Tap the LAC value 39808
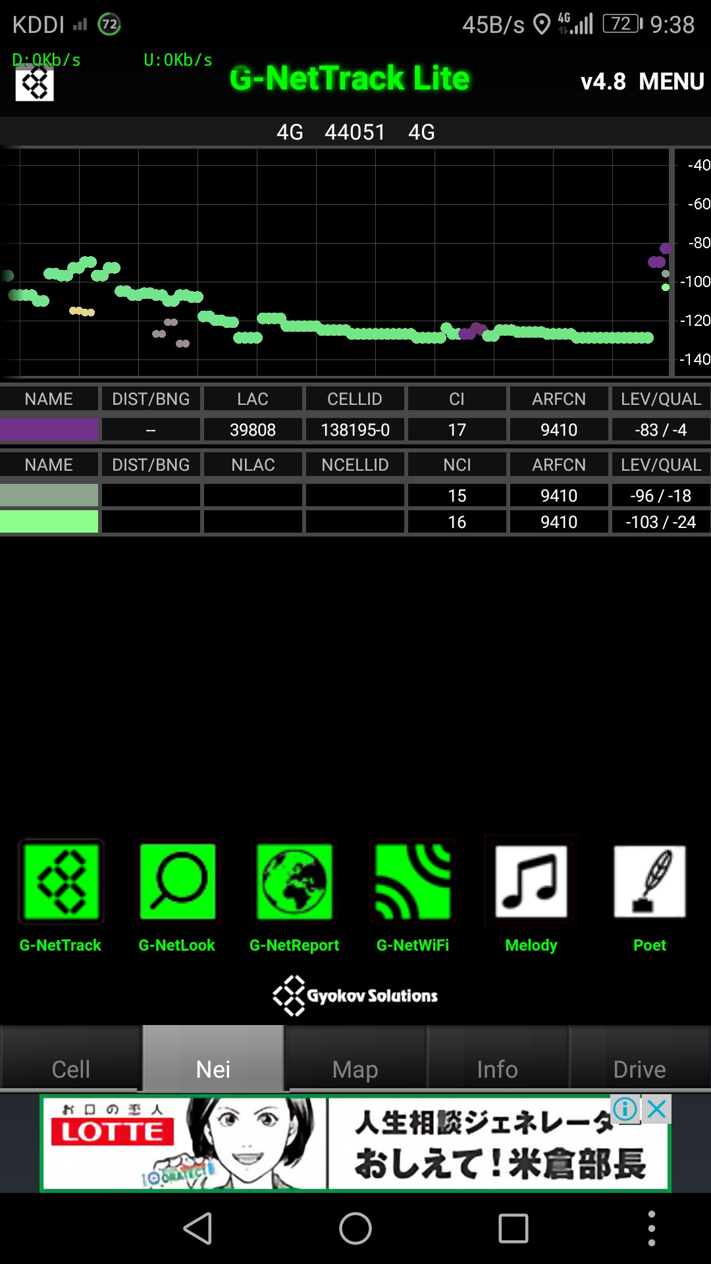This screenshot has width=711, height=1264. pos(253,430)
